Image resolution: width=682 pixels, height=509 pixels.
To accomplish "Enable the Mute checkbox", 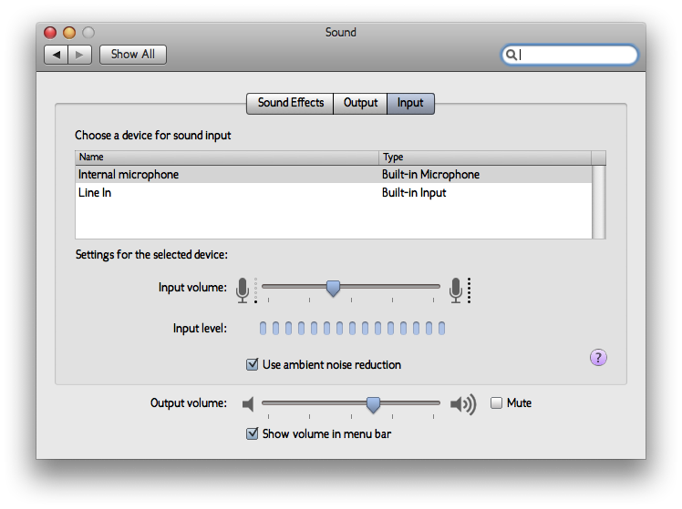I will (496, 403).
